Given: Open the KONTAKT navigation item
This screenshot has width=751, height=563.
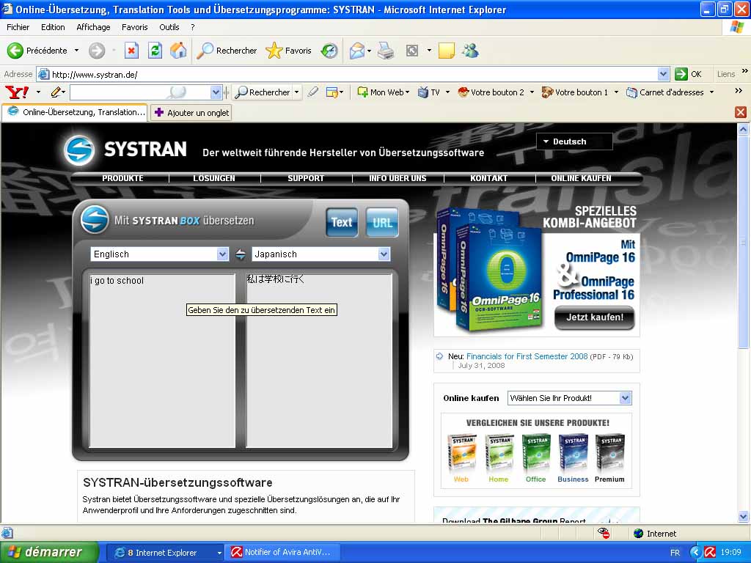Looking at the screenshot, I should (489, 178).
